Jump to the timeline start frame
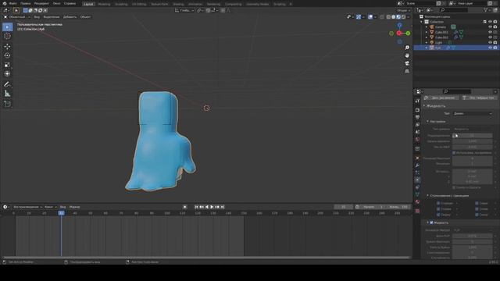This screenshot has height=281, width=500. 196,207
